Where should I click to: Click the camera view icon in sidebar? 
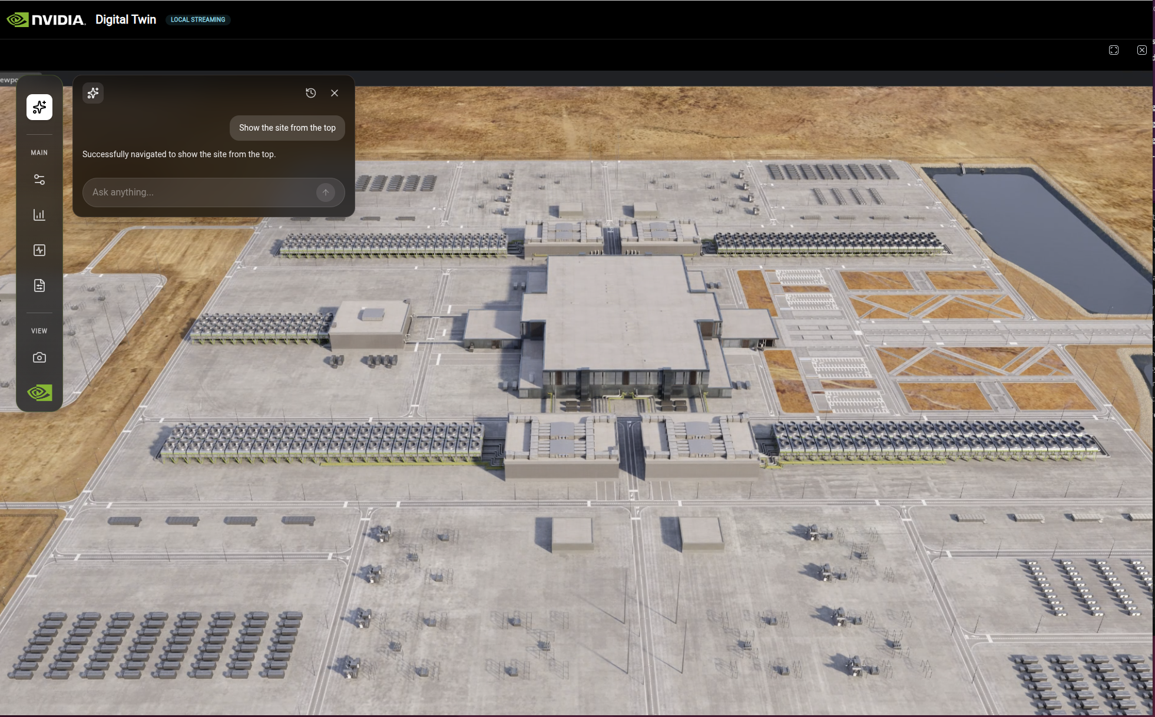pos(39,357)
